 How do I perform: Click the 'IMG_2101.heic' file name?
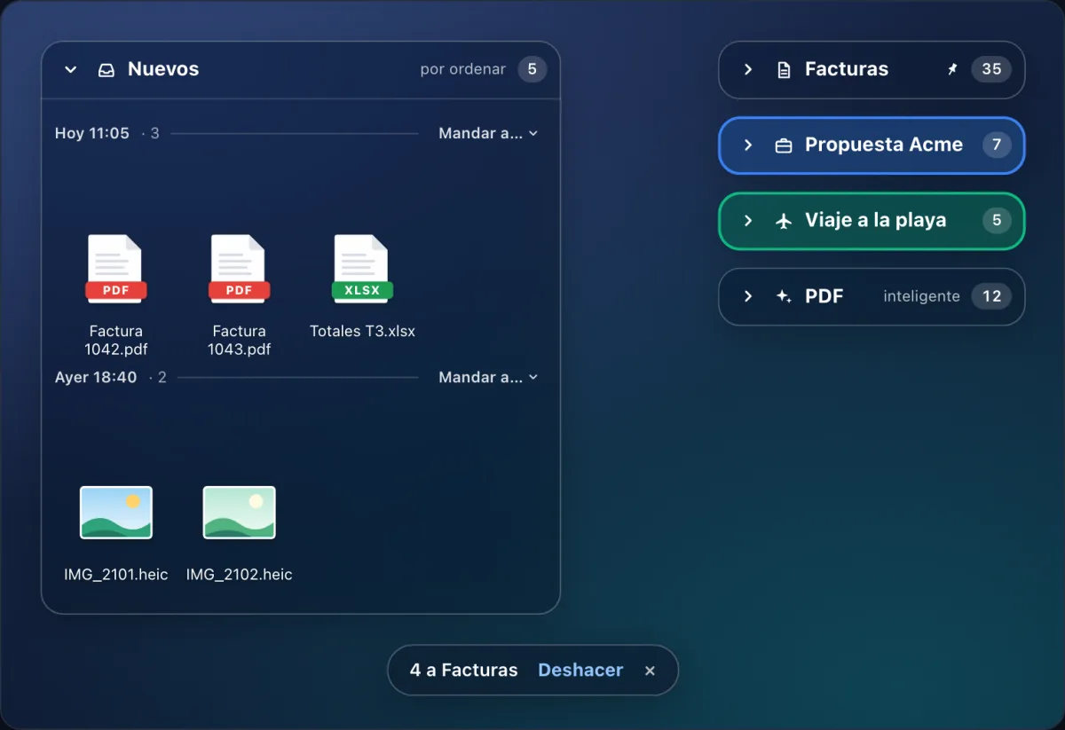pyautogui.click(x=116, y=575)
